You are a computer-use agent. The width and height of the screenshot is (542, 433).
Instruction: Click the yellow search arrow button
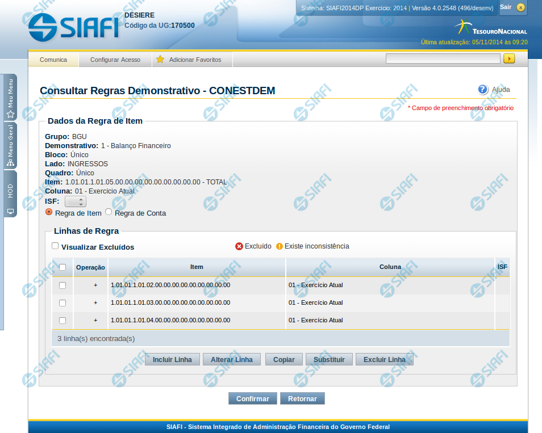509,58
